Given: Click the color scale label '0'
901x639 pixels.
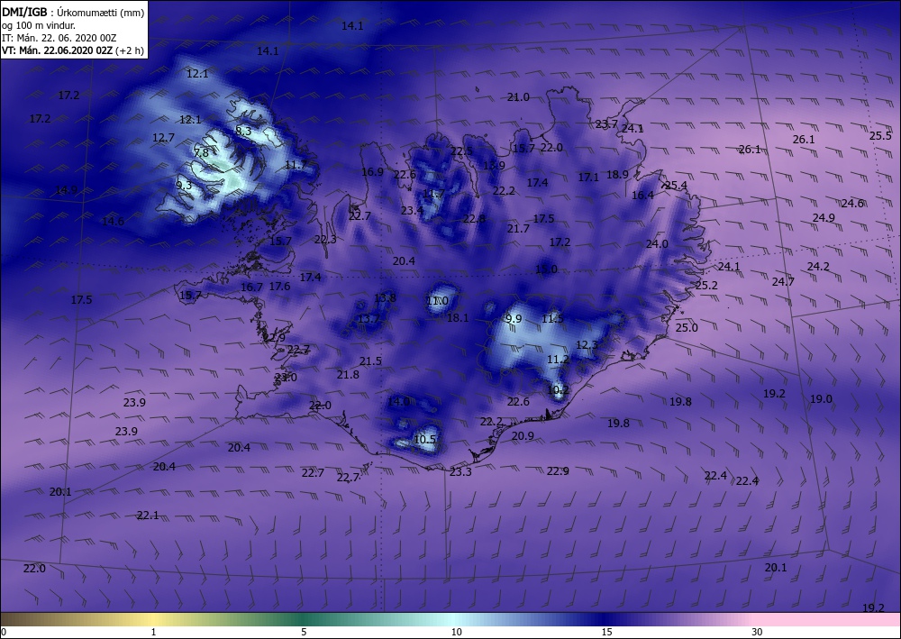Looking at the screenshot, I should click(x=4, y=632).
